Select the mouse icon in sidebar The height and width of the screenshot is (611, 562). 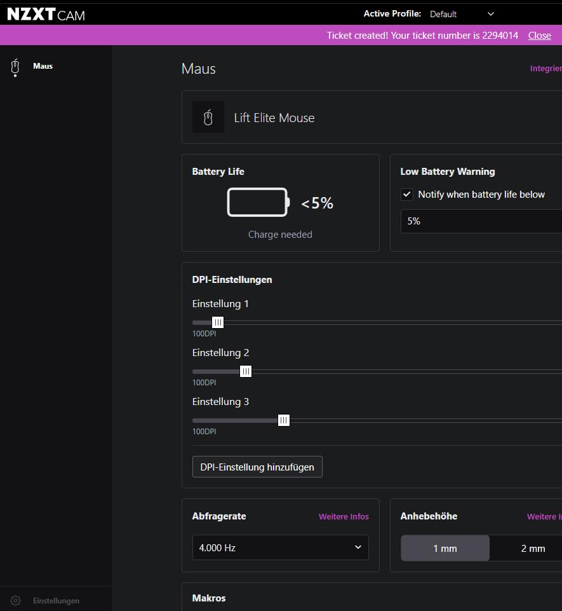tap(15, 67)
